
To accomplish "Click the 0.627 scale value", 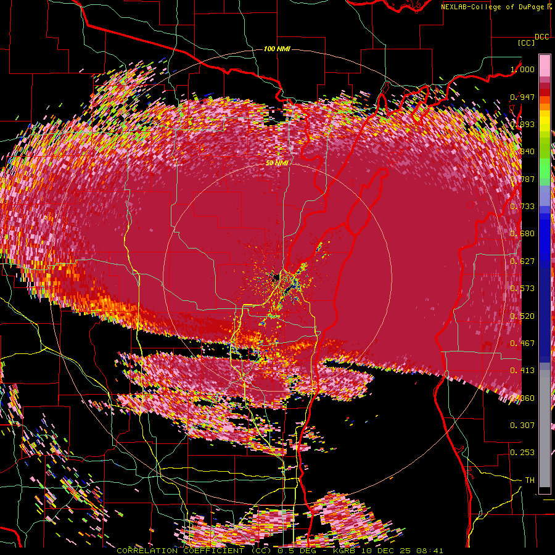I will pos(522,261).
